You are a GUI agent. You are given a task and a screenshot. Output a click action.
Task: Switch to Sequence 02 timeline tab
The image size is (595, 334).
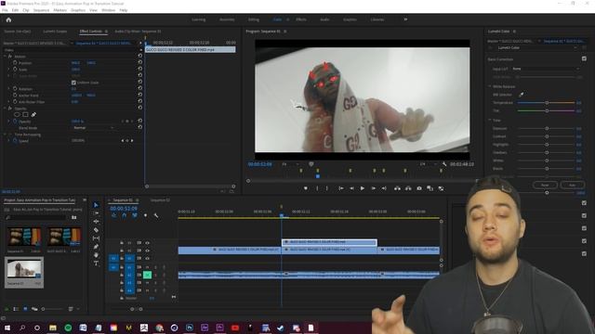pos(160,200)
